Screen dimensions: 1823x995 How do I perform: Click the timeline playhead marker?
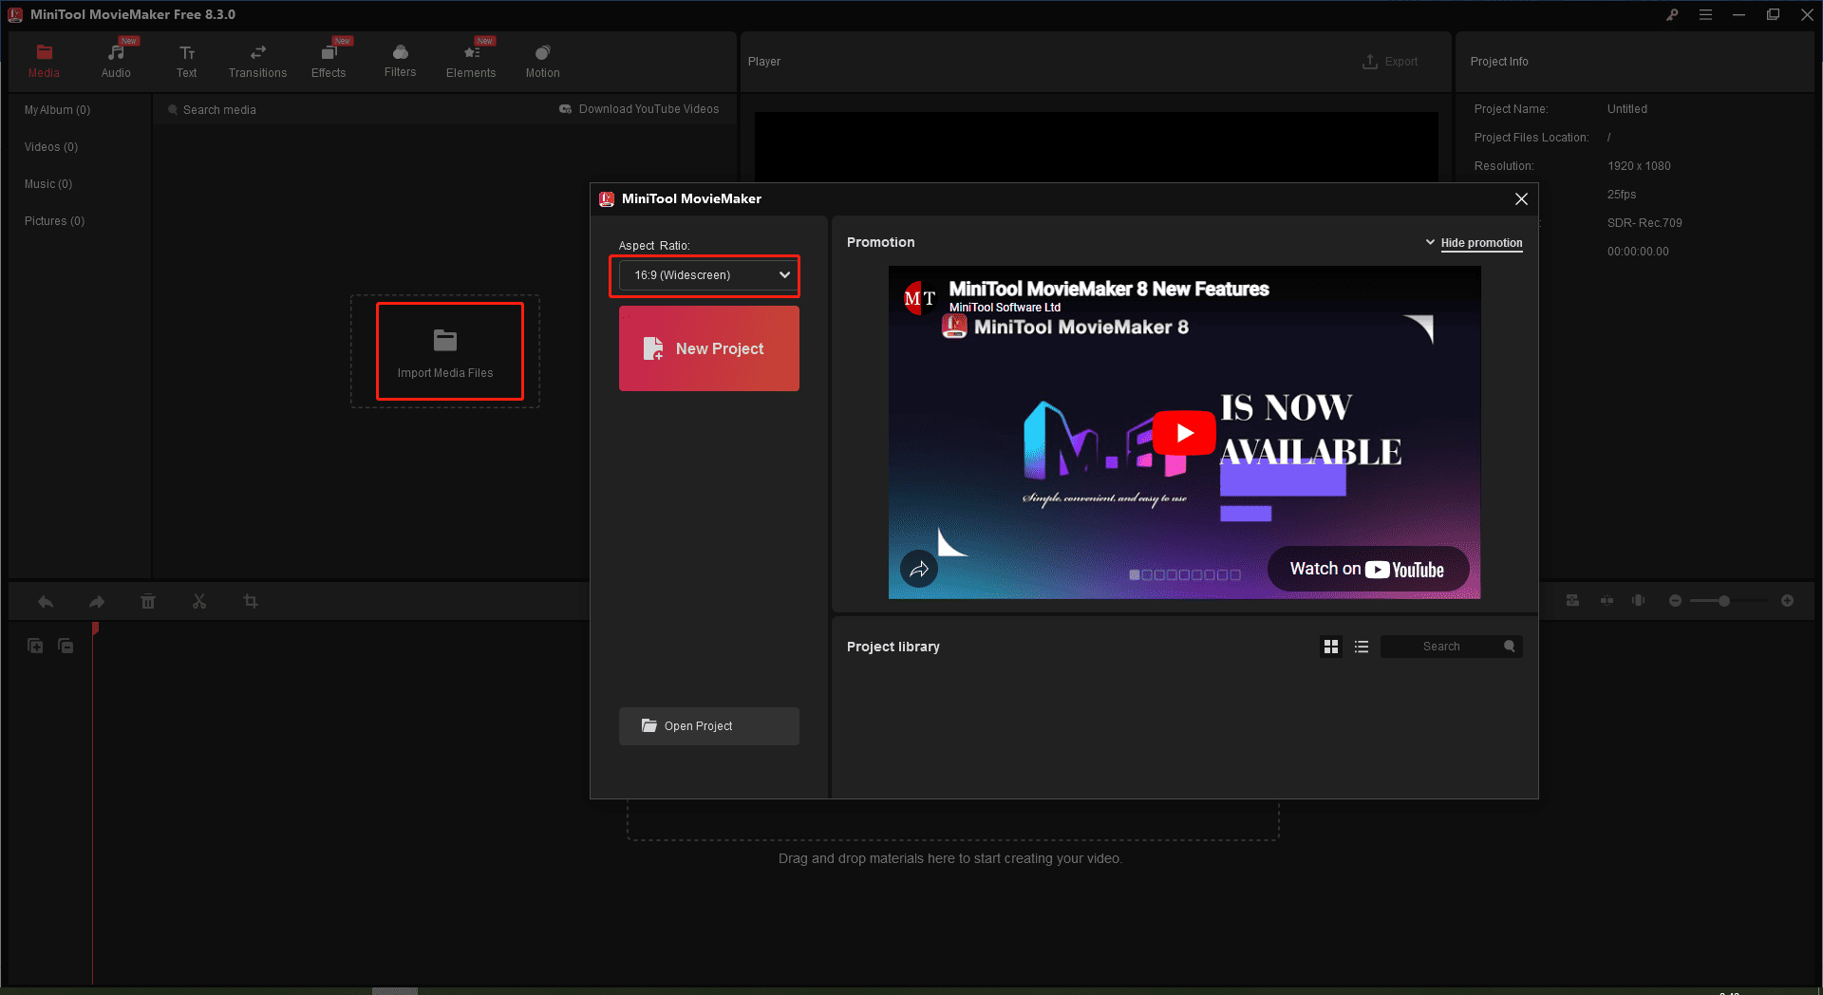click(95, 629)
